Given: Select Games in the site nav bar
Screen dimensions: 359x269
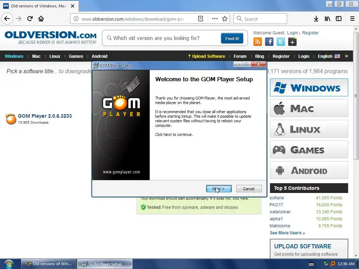Looking at the screenshot, I should (76, 56).
